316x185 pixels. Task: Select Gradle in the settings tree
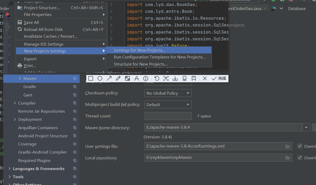[30, 87]
